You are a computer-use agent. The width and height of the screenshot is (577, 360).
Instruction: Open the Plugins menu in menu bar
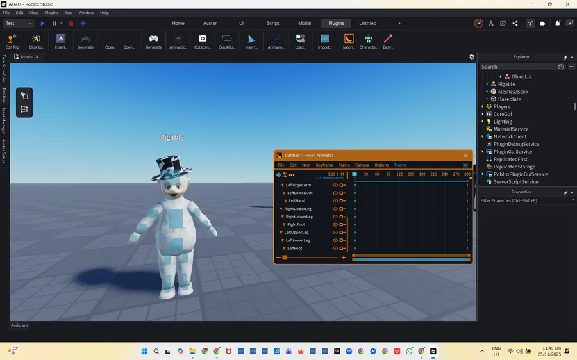[51, 13]
